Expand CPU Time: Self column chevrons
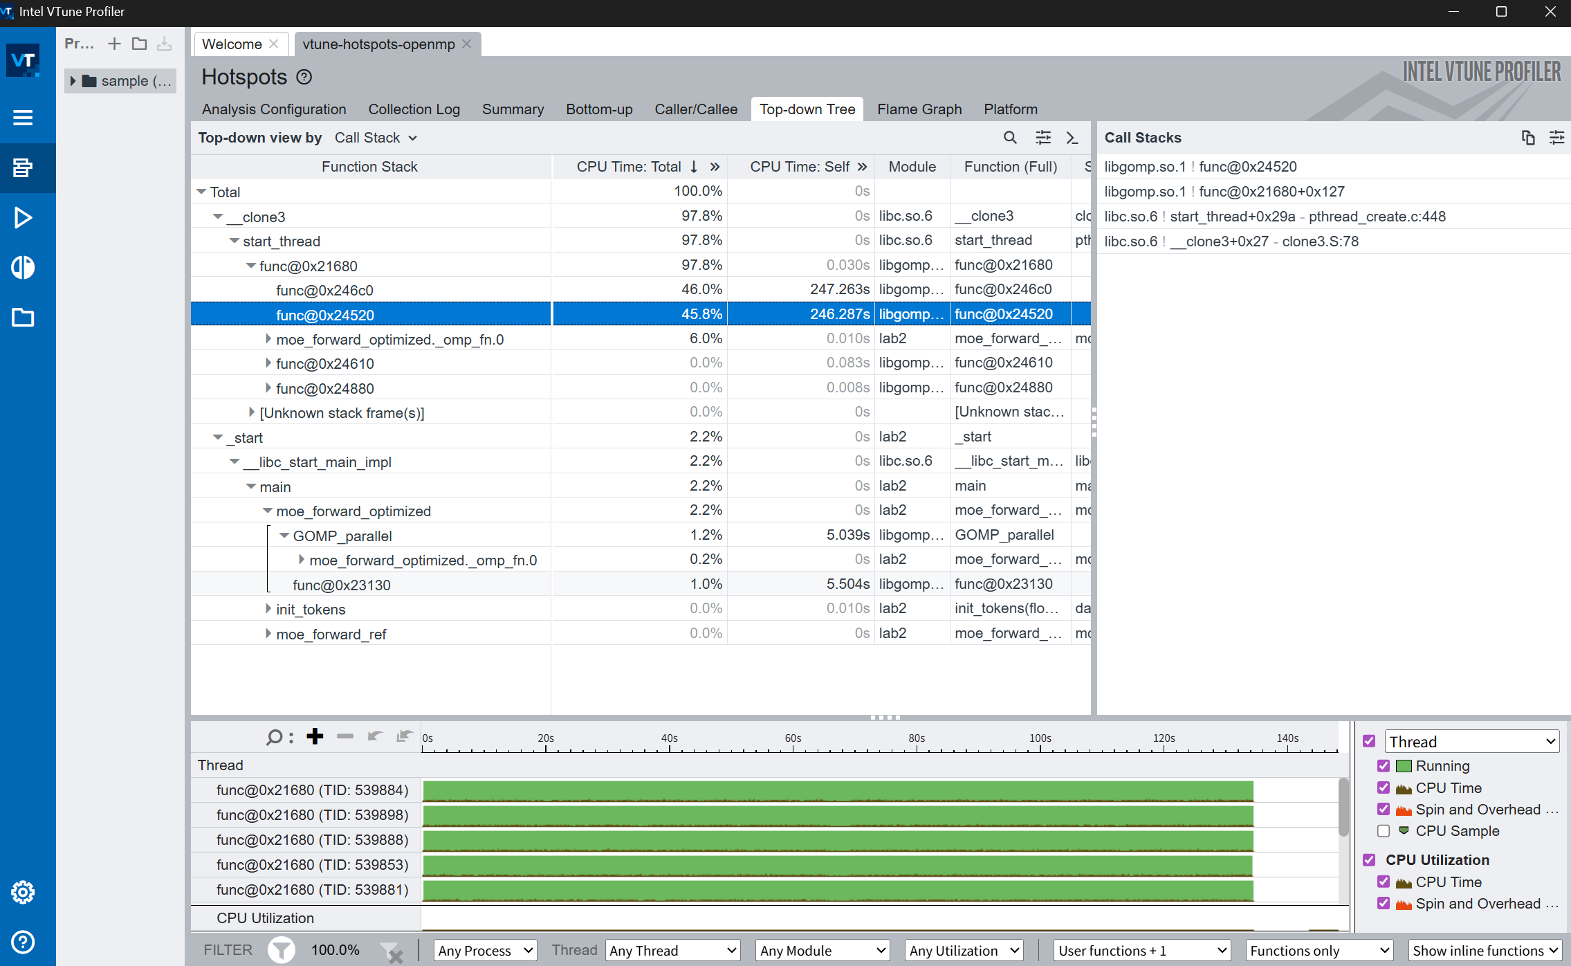1571x966 pixels. 863,167
